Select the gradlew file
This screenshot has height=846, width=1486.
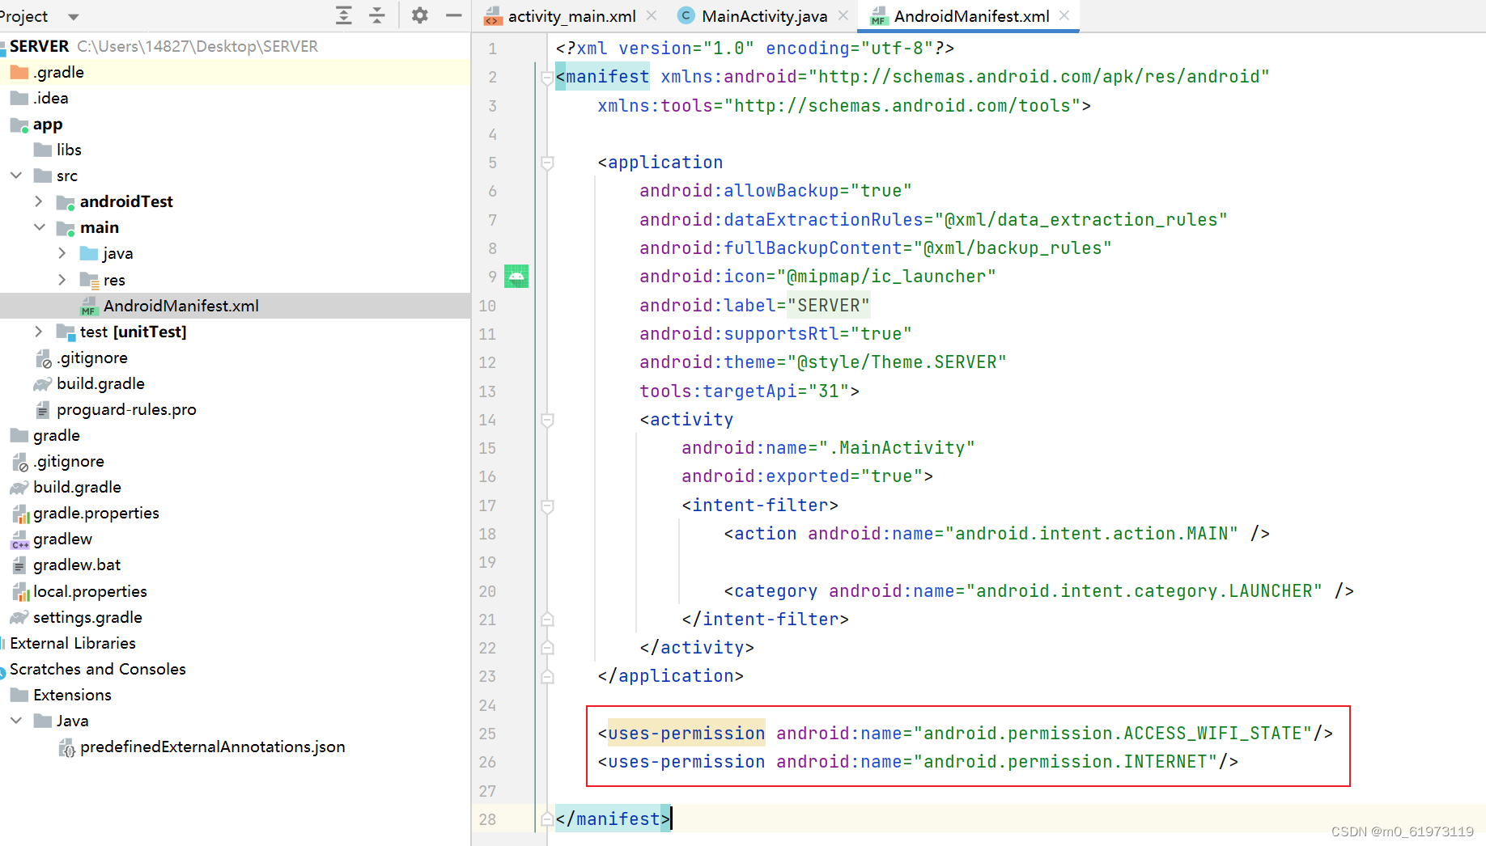tap(235, 539)
